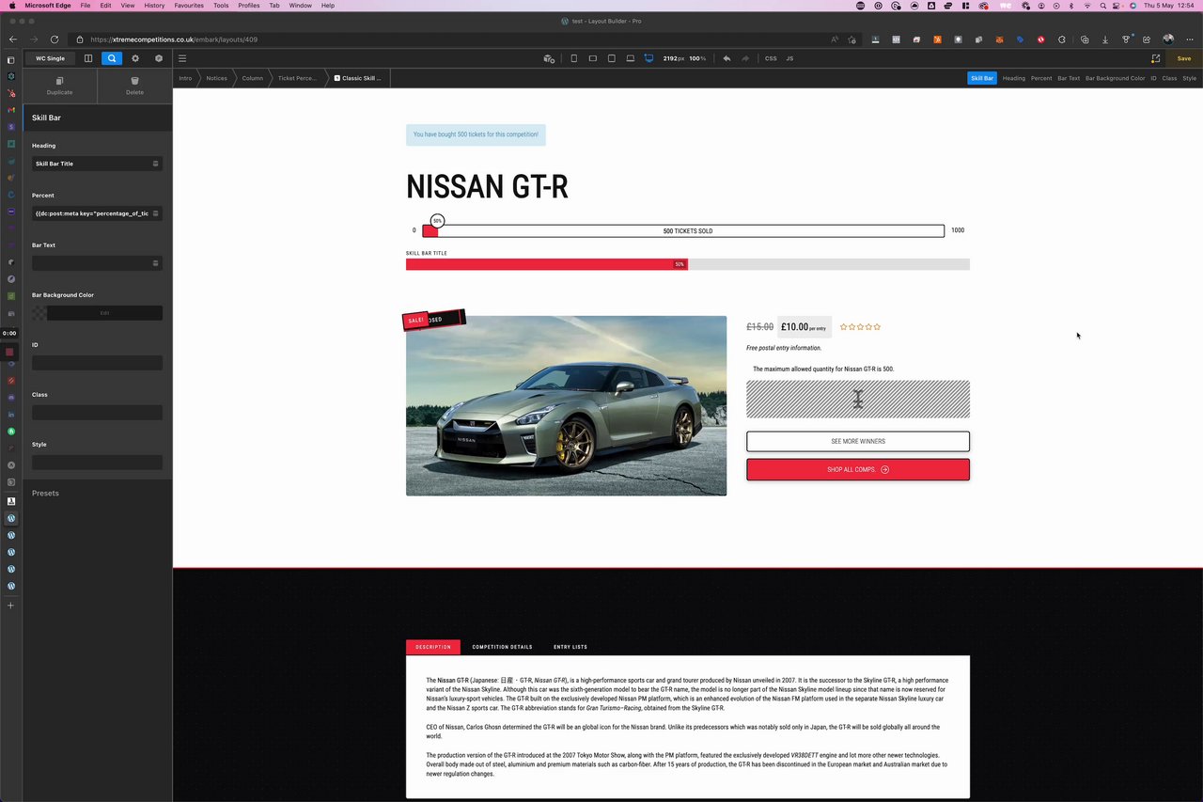Viewport: 1203px width, 802px height.
Task: Open the search tool in builder panel
Action: pyautogui.click(x=112, y=58)
